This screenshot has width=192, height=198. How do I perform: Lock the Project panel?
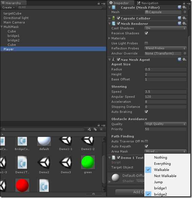tap(99, 125)
